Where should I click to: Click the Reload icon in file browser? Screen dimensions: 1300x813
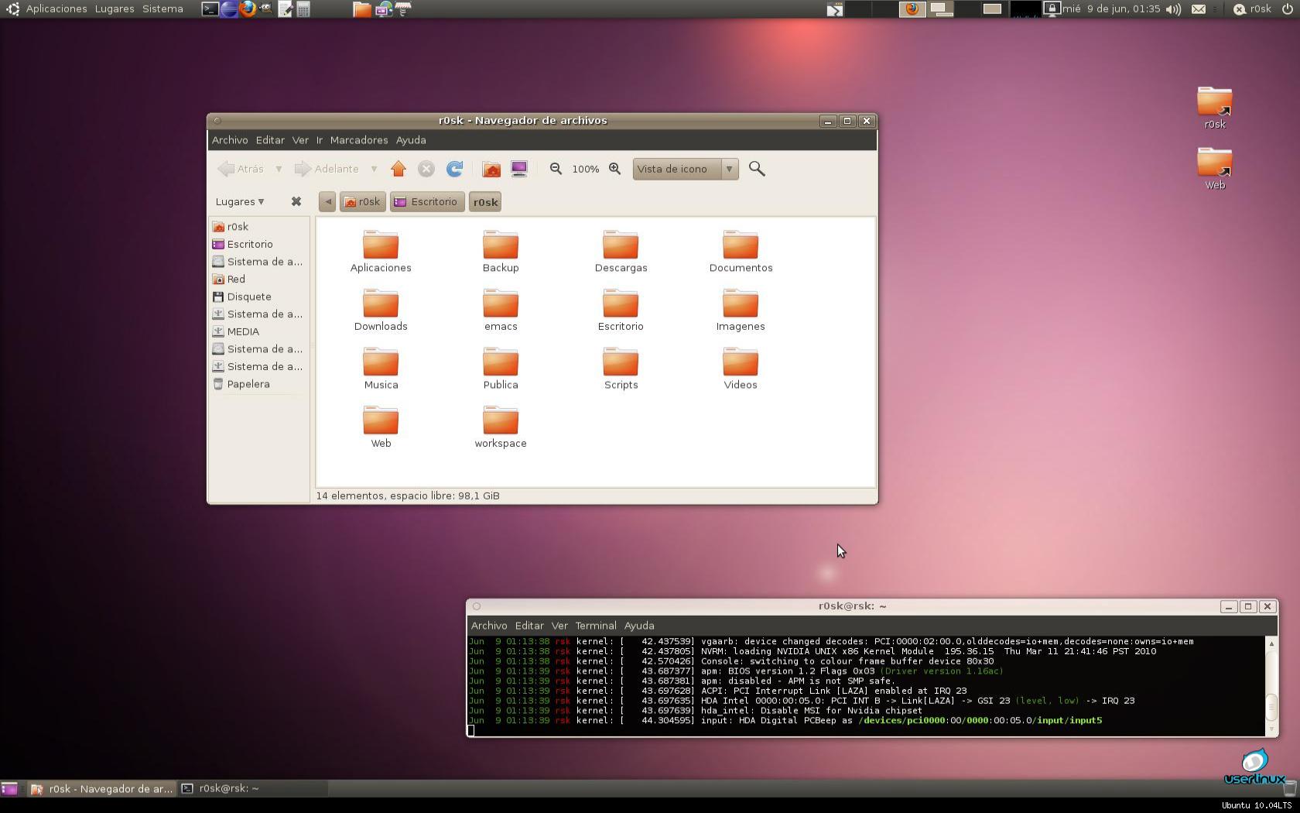(455, 169)
